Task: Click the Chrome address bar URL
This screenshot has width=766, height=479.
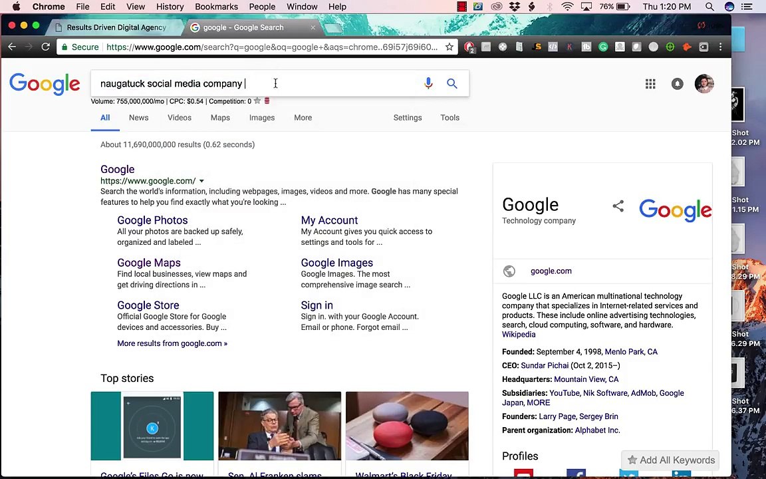Action: click(x=271, y=47)
